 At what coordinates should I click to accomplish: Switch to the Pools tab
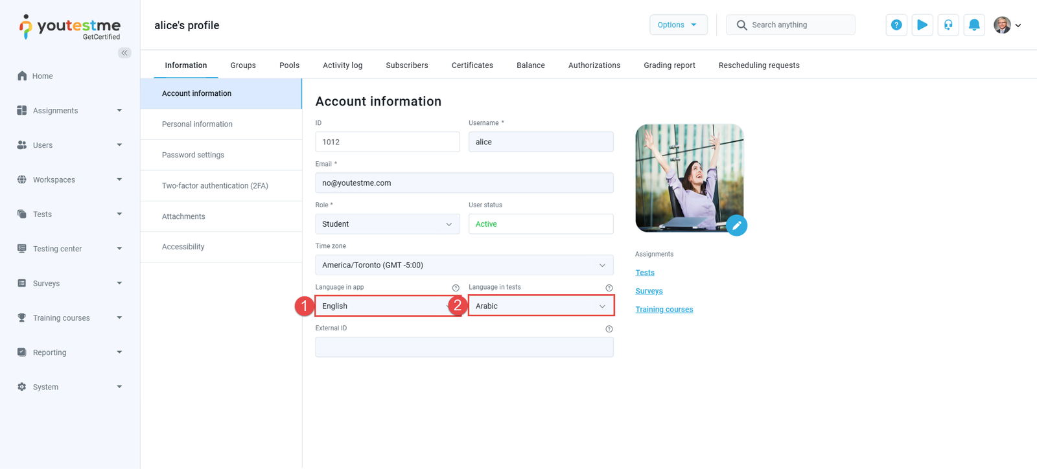[x=289, y=65]
